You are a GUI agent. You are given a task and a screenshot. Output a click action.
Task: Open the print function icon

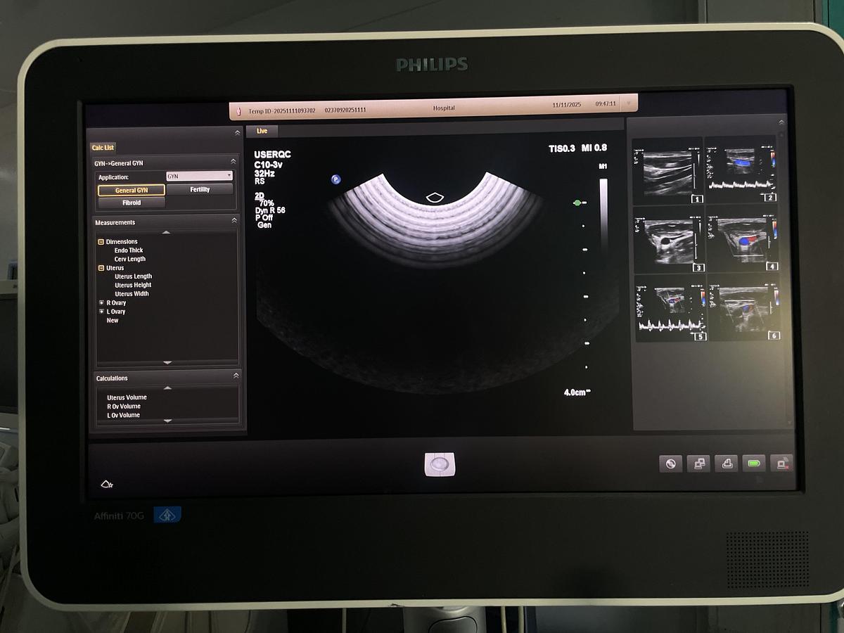coord(726,463)
